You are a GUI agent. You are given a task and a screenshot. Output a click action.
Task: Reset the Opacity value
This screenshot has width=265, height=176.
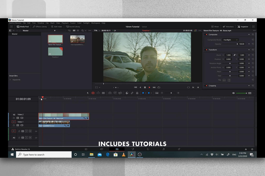(x=253, y=44)
